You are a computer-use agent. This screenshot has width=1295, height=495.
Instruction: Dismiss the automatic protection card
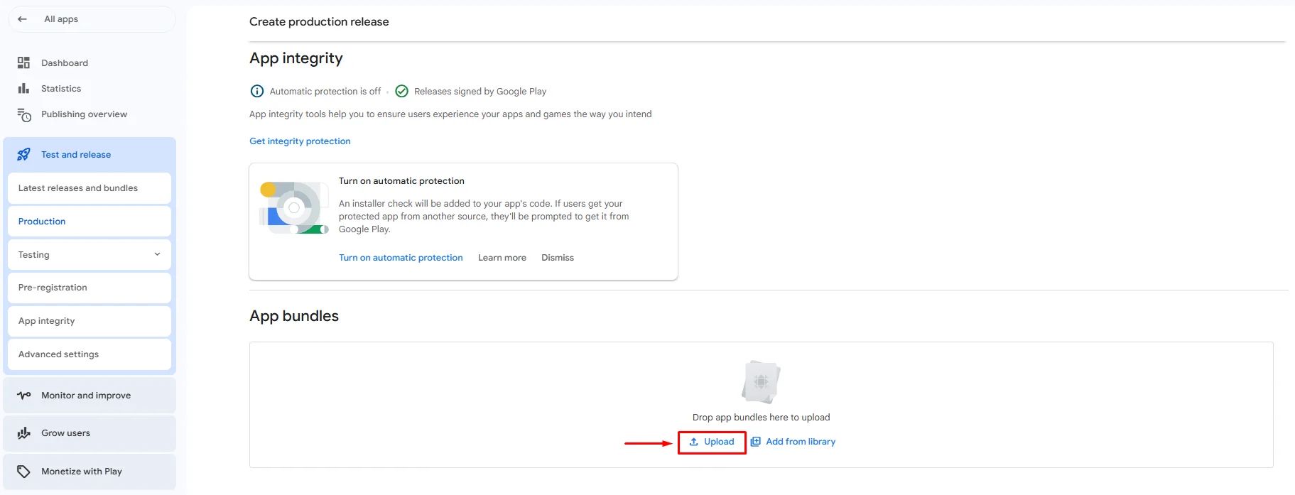[x=558, y=258]
